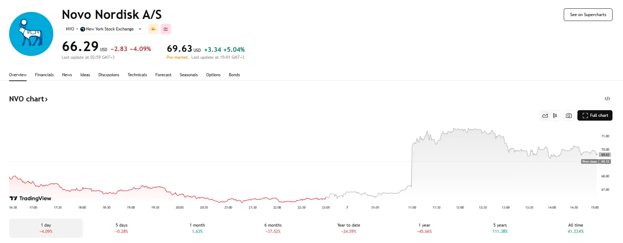The width and height of the screenshot is (623, 243).
Task: Click the +3.34 +5.04% change text
Action: point(224,50)
